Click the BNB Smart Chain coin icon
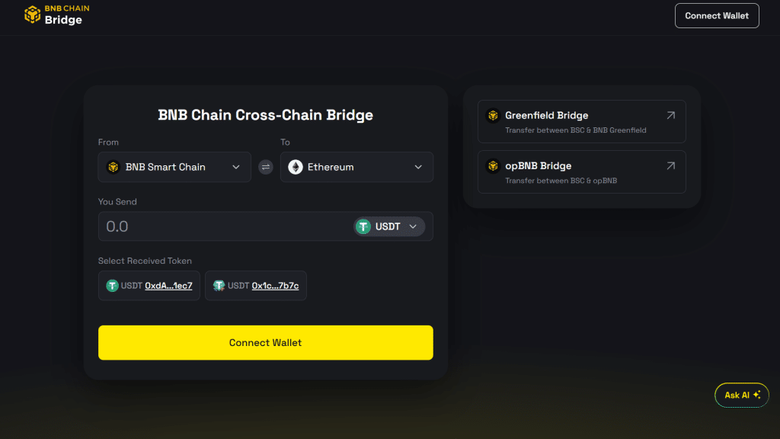 tap(113, 167)
